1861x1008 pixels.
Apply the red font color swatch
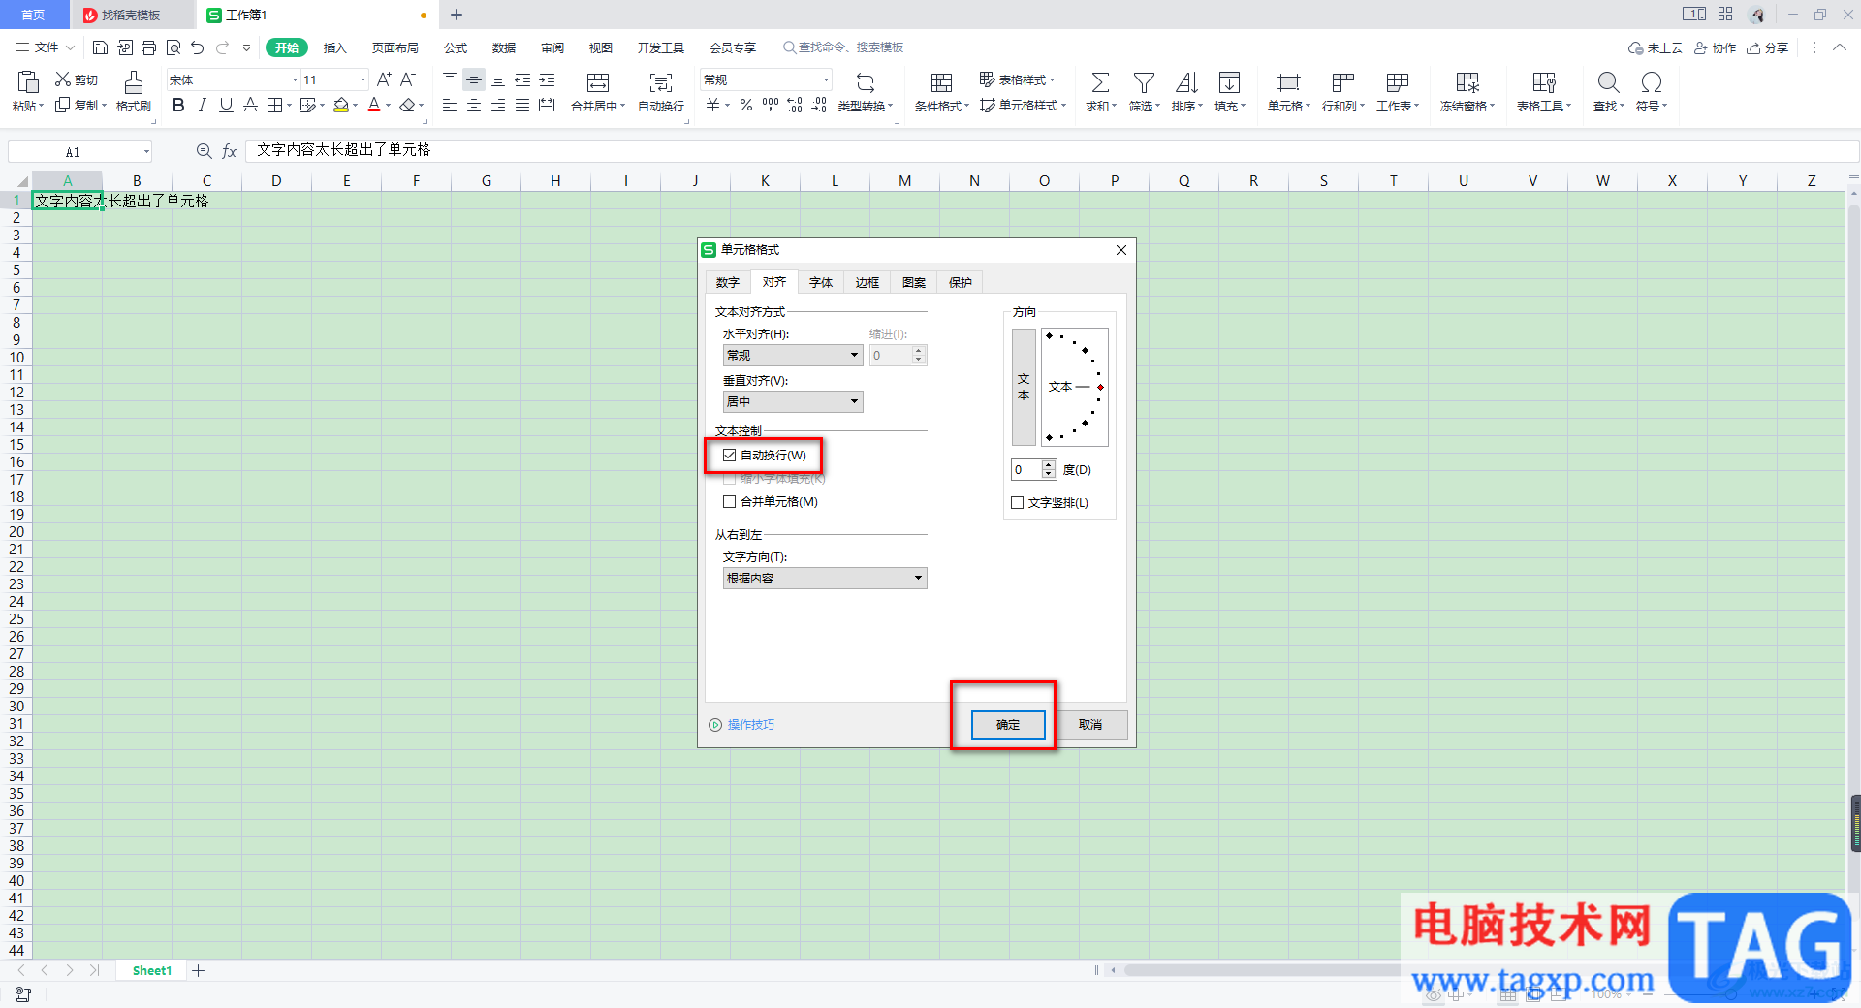pyautogui.click(x=374, y=105)
